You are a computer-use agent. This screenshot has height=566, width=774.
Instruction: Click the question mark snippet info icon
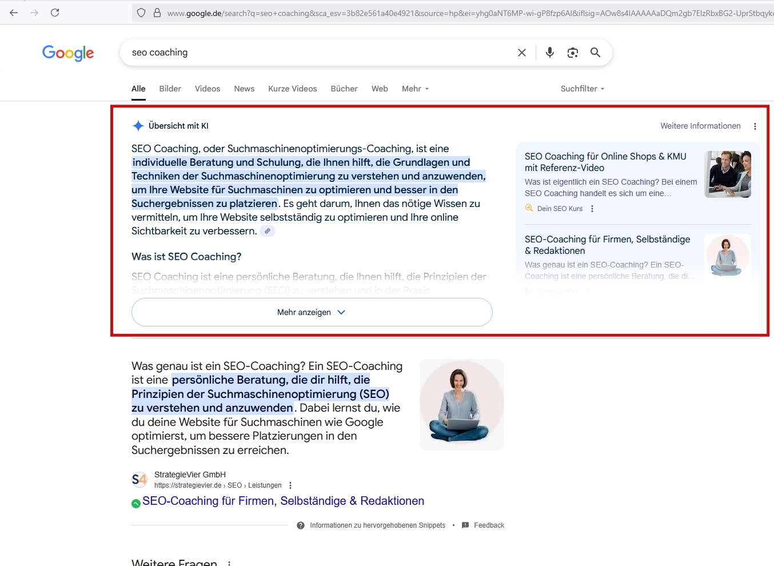(x=301, y=525)
